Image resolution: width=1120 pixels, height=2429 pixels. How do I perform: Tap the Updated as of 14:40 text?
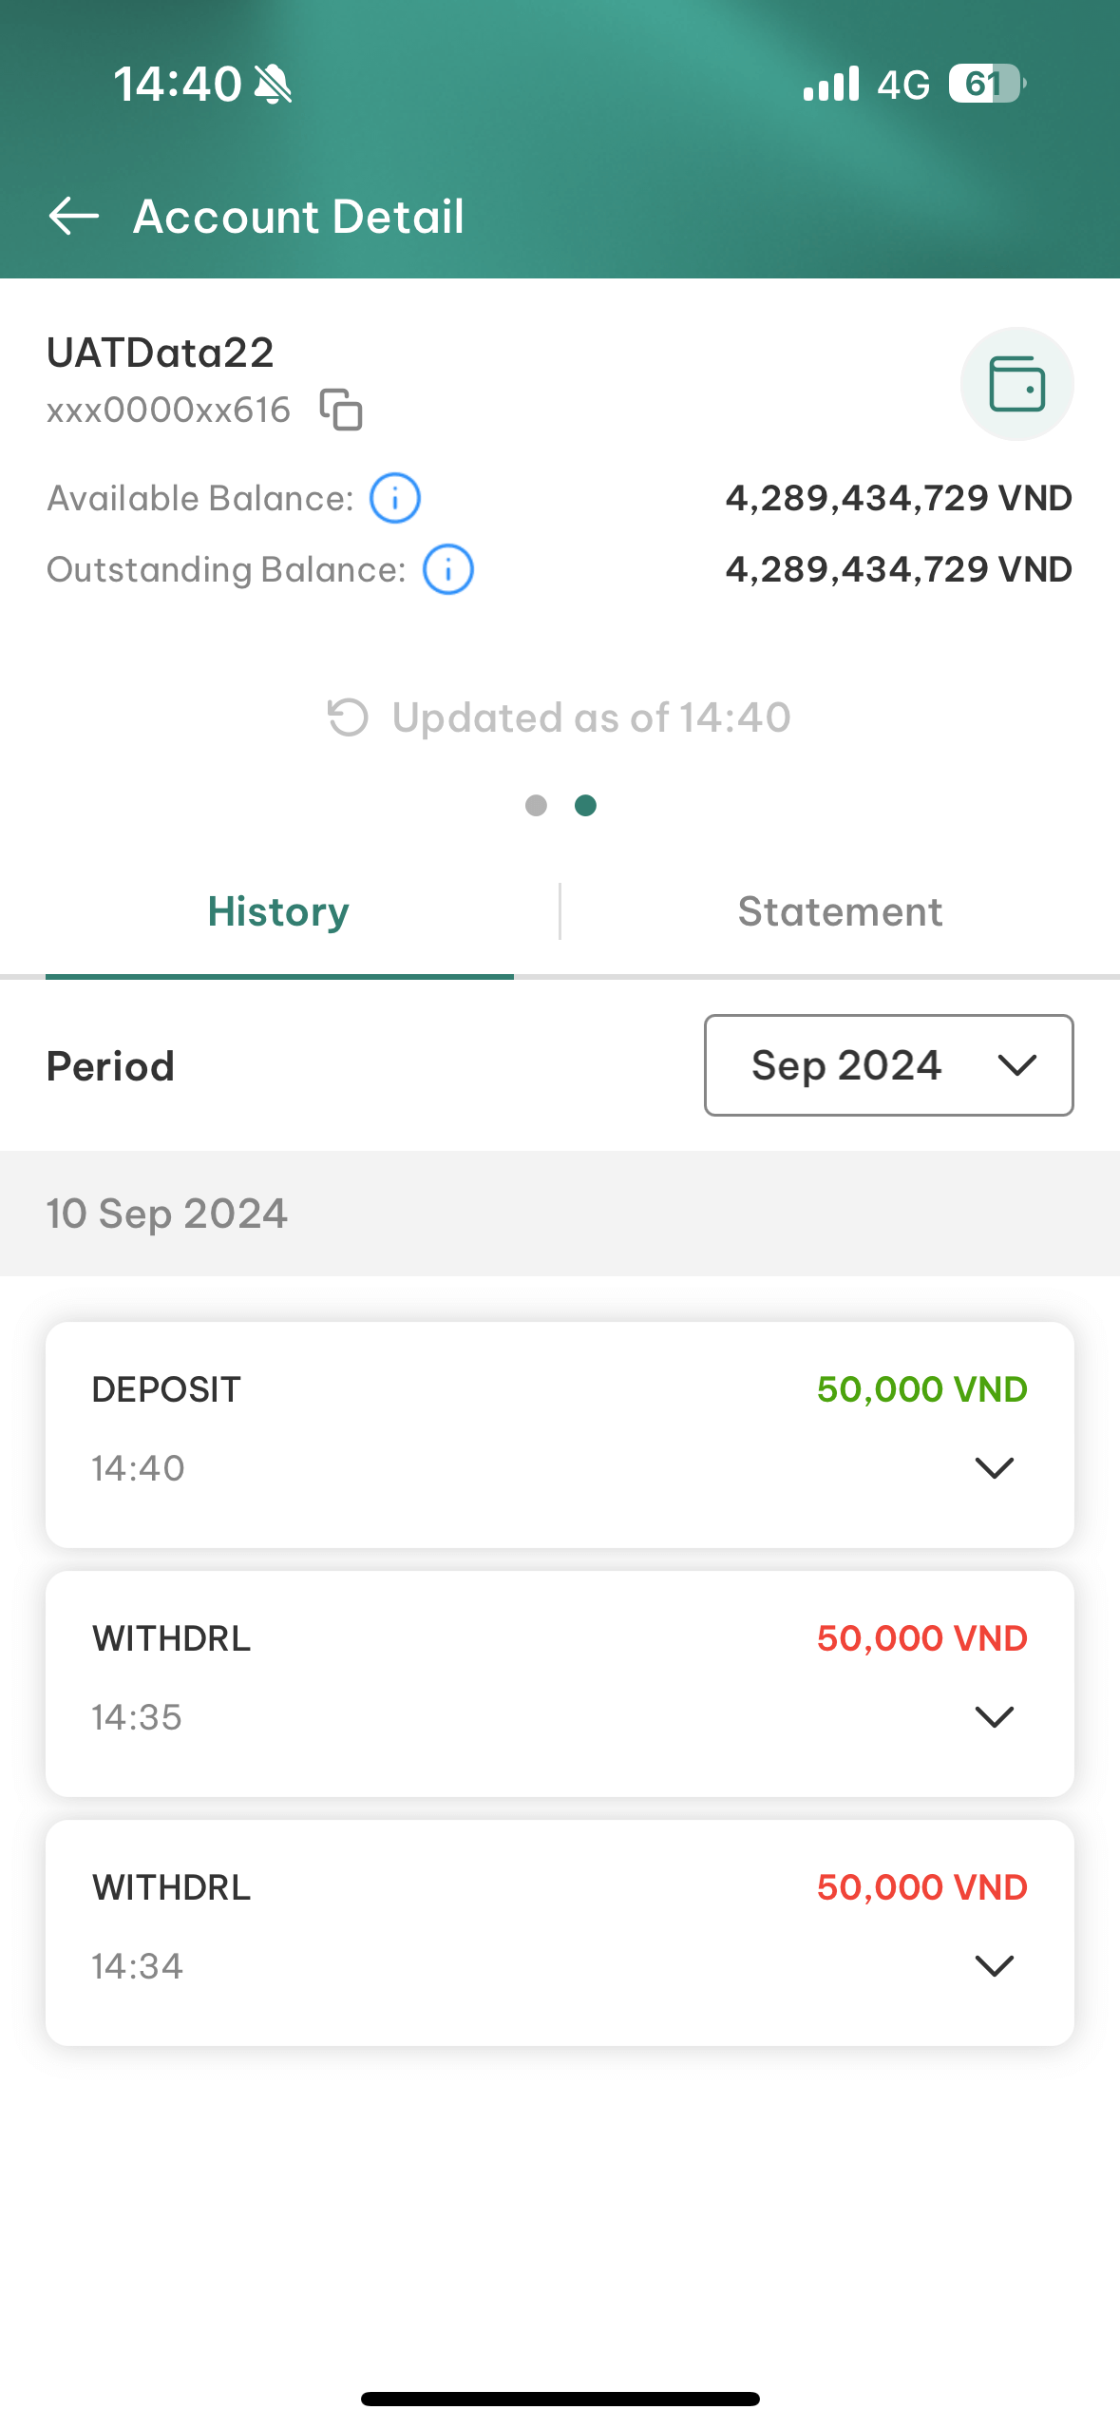click(591, 717)
